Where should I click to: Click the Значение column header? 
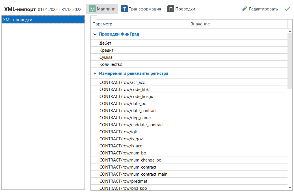point(238,24)
